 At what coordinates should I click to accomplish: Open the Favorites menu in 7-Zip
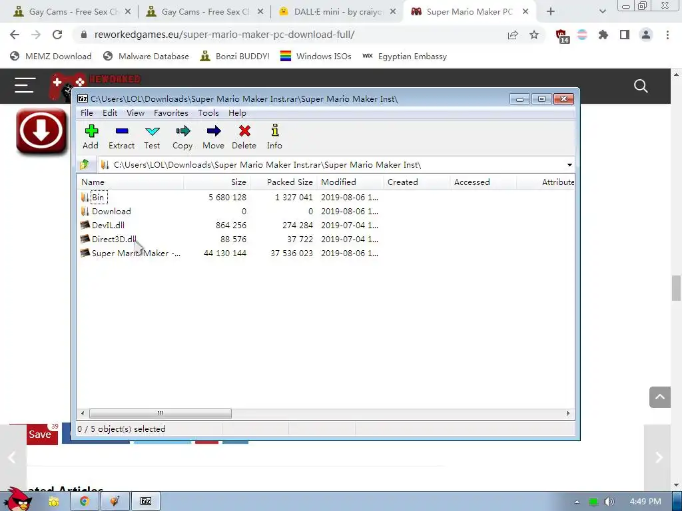click(x=171, y=113)
